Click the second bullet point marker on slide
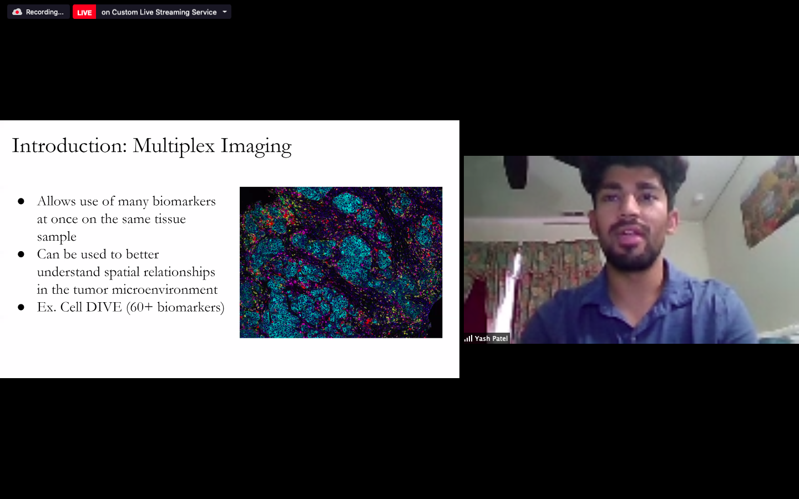 pos(21,254)
